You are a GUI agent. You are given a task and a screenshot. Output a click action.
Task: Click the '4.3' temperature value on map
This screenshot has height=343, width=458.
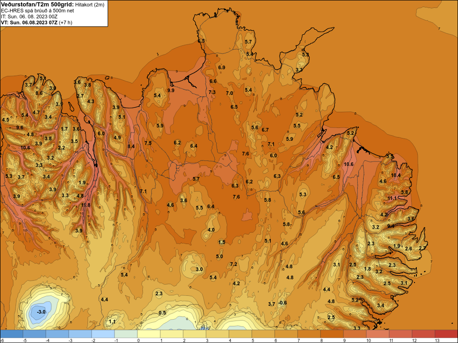[91, 101]
